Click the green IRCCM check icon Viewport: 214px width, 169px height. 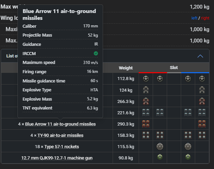point(96,53)
